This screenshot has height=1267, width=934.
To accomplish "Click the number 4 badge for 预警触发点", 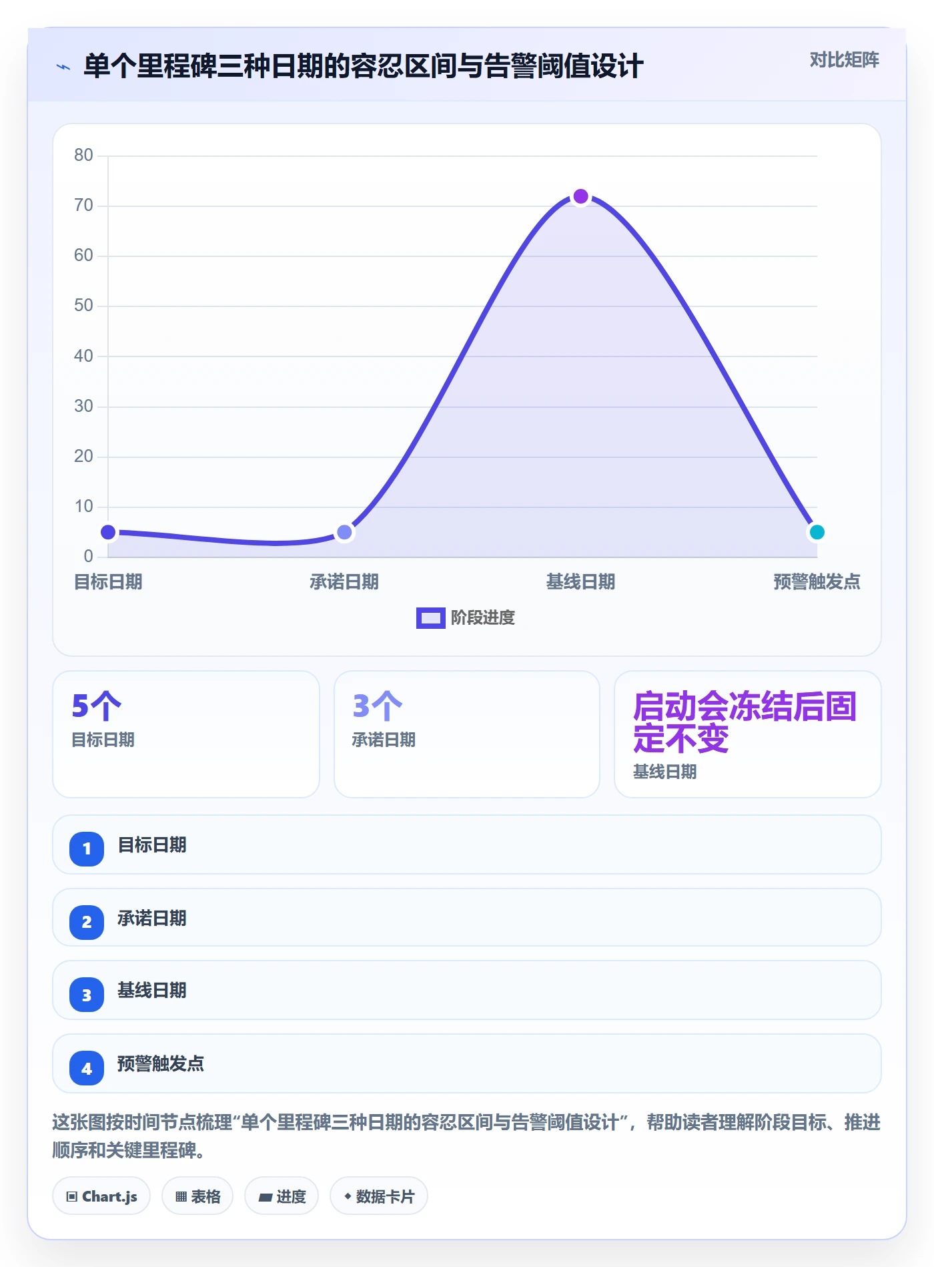I will (87, 1069).
